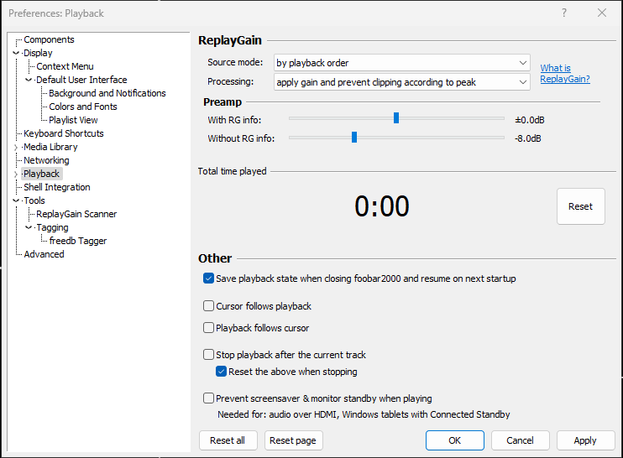Screen dimensions: 623x458
Task: Click the With RG info preamp slider
Action: [x=396, y=118]
